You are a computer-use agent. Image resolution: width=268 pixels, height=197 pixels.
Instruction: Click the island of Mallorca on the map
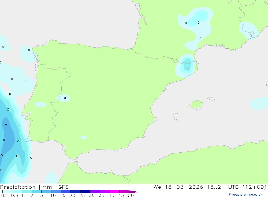coord(196,105)
